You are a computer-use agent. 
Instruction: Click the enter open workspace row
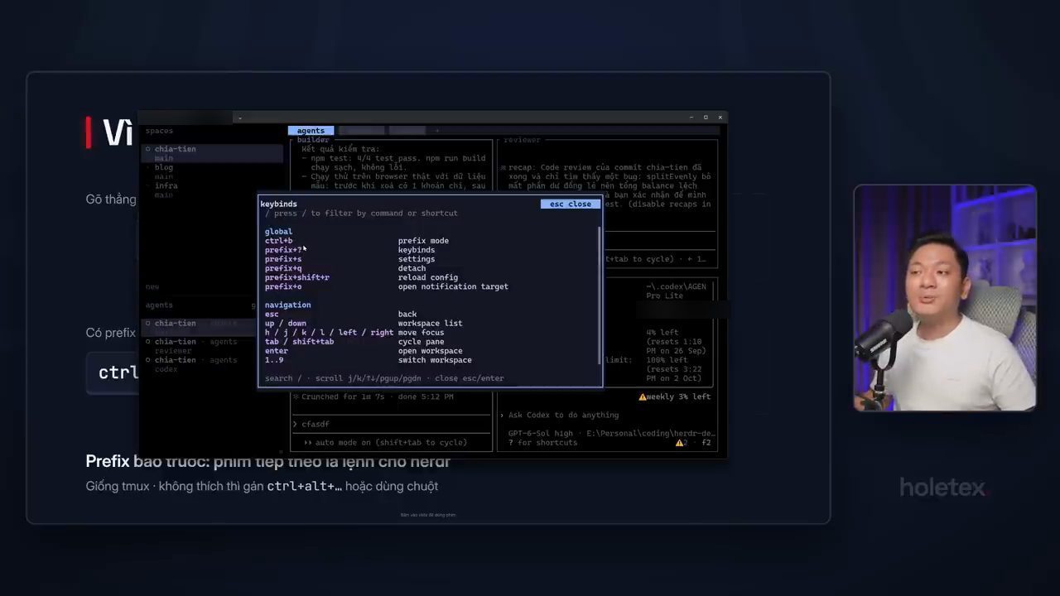(x=364, y=351)
